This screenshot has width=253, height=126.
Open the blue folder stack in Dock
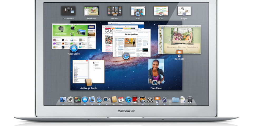tap(175, 99)
